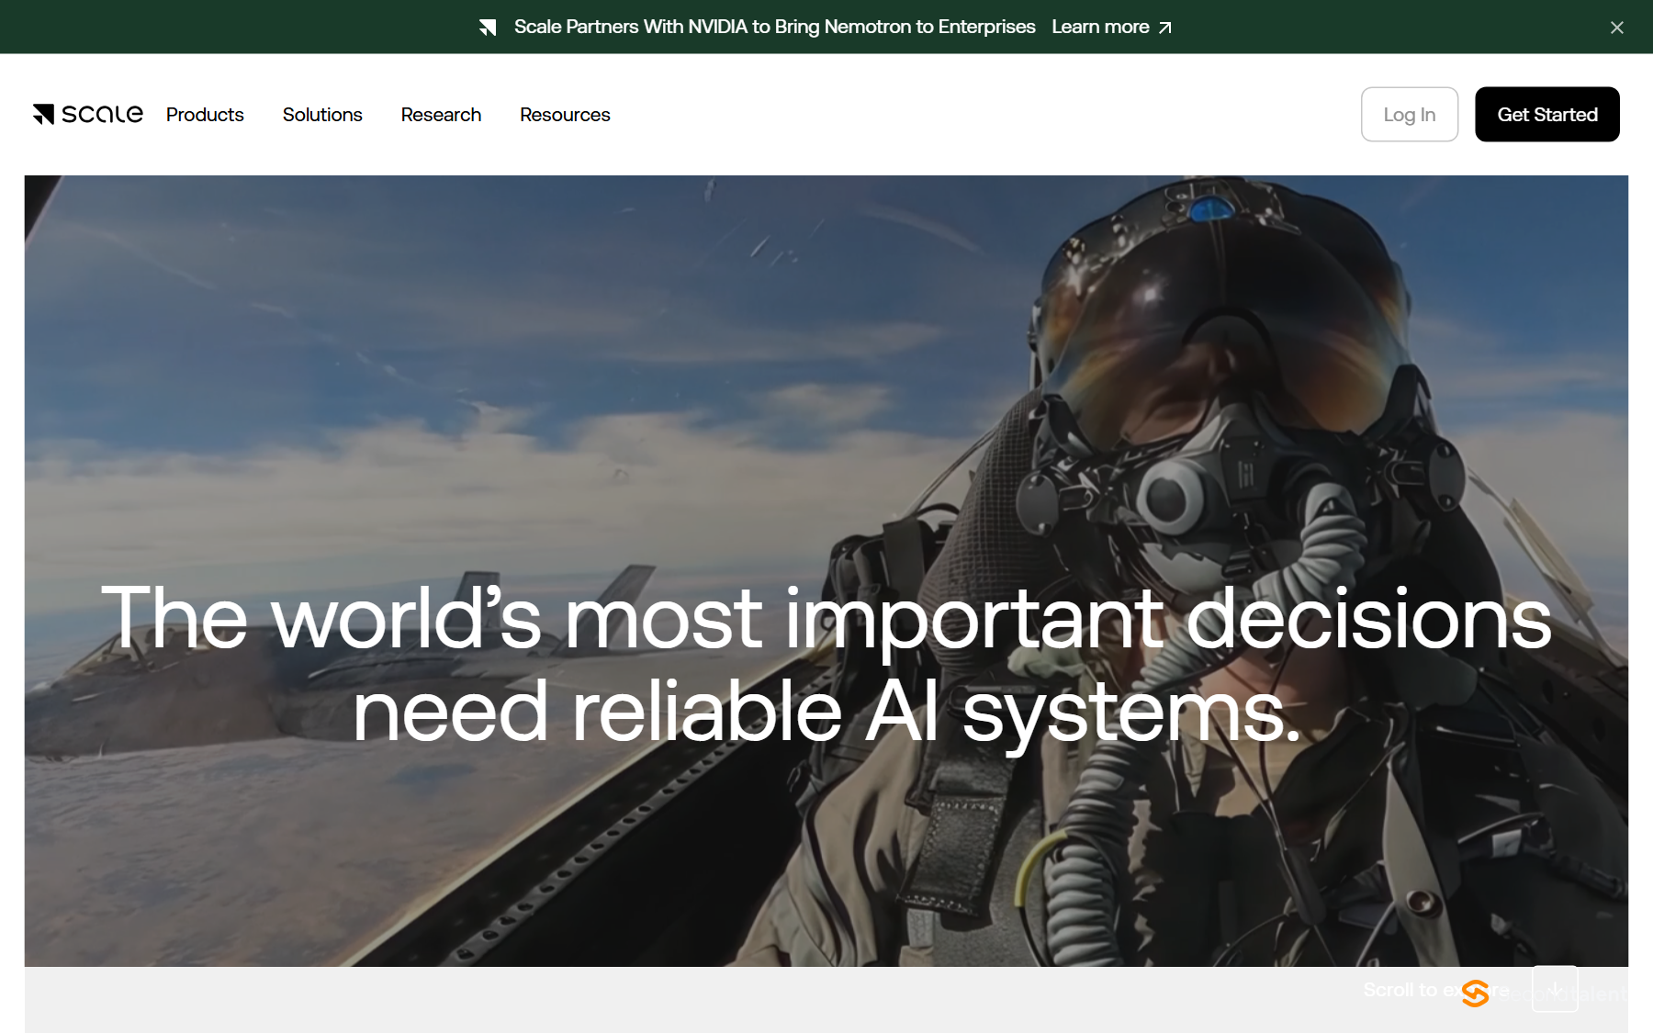1653x1033 pixels.
Task: Click the Scale arrow icon in the banner
Action: click(488, 28)
